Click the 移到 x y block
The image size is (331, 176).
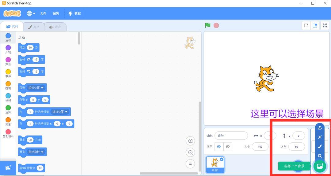[34, 100]
